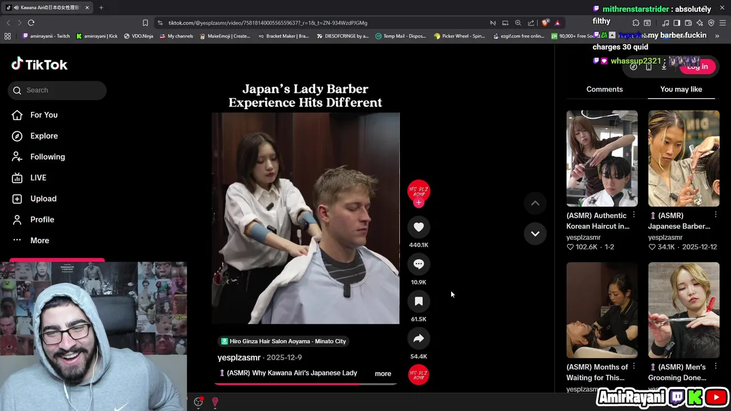The width and height of the screenshot is (731, 411).
Task: Switch to the Comments tab
Action: click(x=604, y=89)
